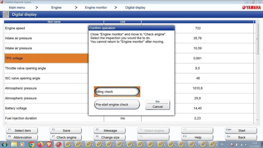Viewport: 263px width, 148px height.
Task: Click the throttle angle value 9,5
Action: pos(198,68)
